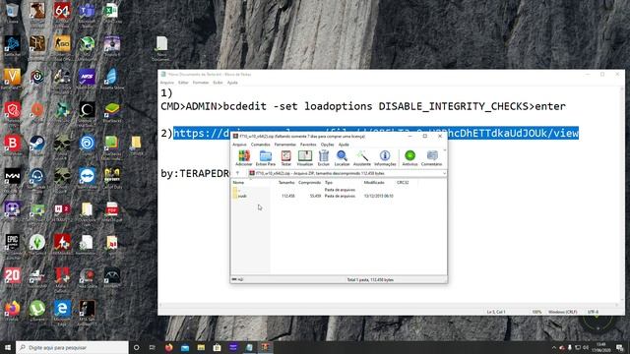
Task: Open the Recycle Bin desktop icon
Action: point(12,12)
